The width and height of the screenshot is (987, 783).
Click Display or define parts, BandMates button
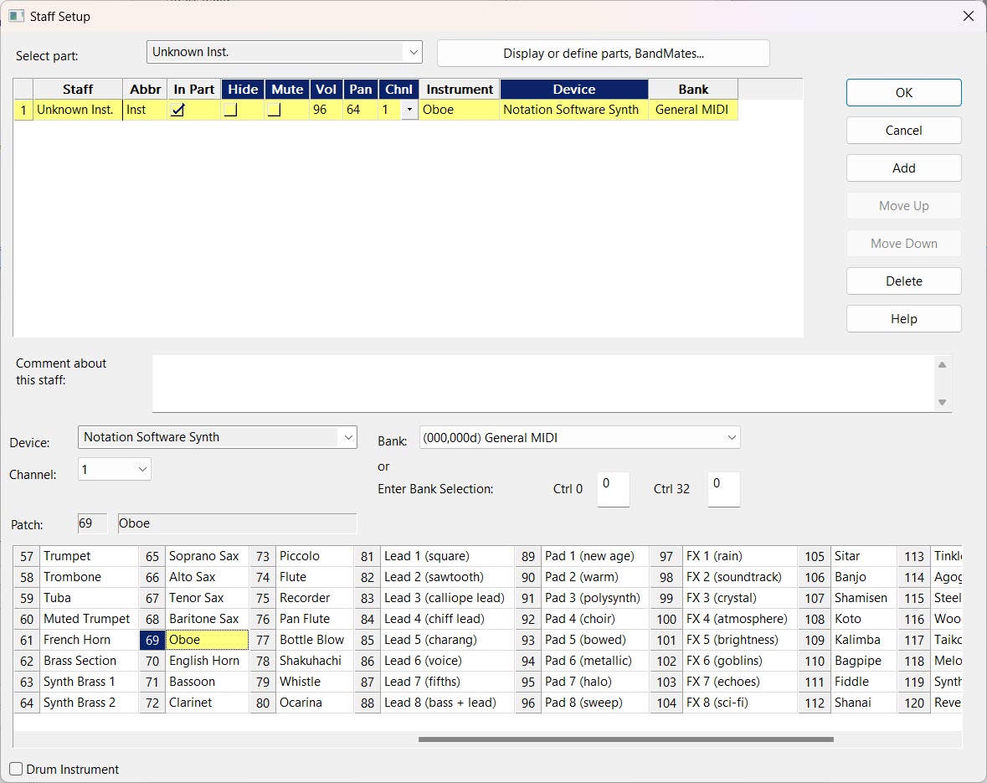point(603,53)
